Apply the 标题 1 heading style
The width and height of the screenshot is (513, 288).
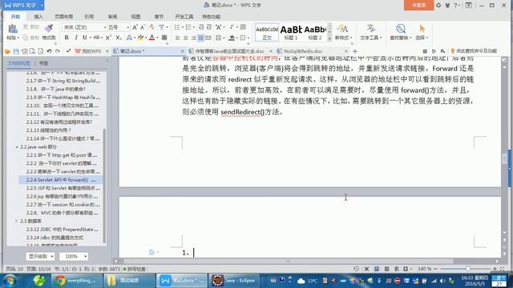(291, 33)
